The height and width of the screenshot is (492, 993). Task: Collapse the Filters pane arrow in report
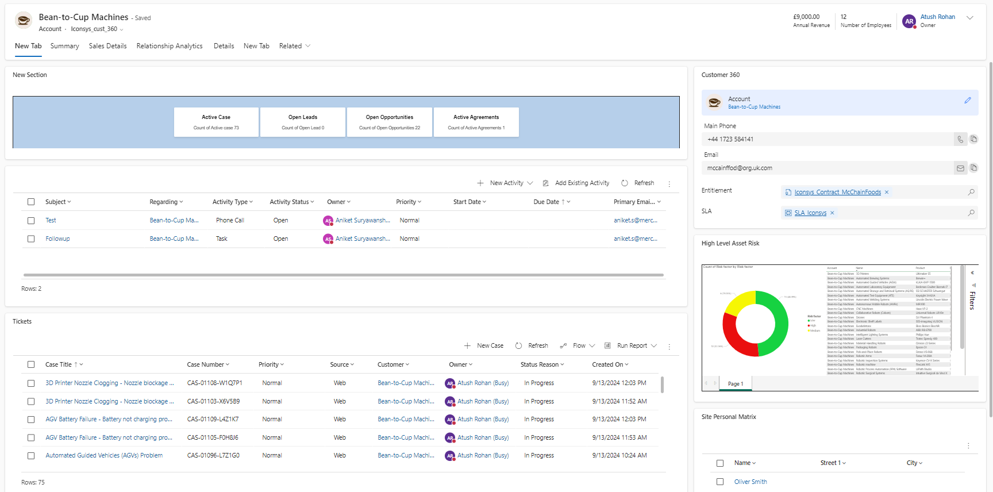pos(972,273)
